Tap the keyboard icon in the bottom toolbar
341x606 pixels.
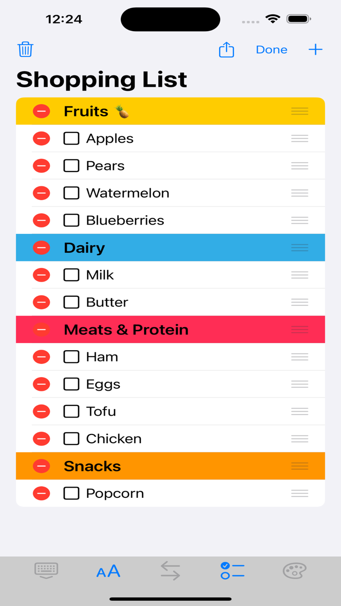coord(46,570)
